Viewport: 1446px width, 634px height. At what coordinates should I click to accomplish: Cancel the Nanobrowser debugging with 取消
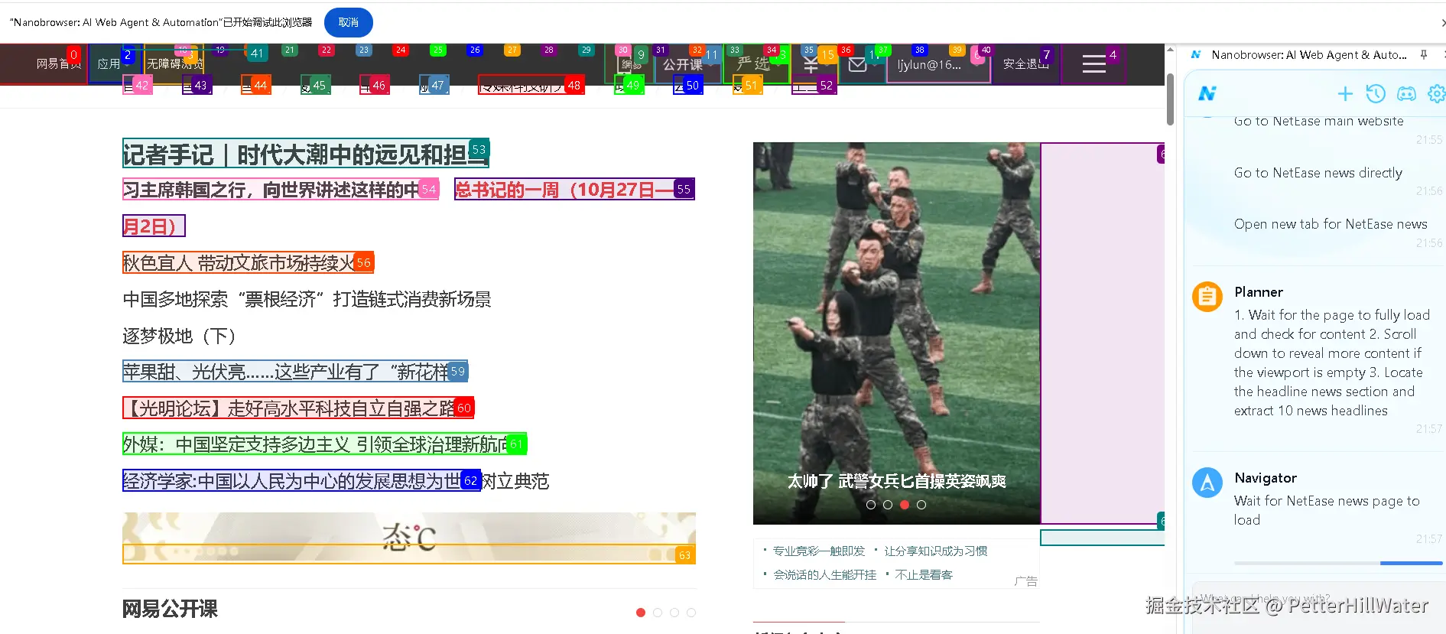(x=349, y=22)
